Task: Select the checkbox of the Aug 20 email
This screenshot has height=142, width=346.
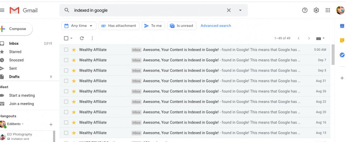Action: coord(66,112)
